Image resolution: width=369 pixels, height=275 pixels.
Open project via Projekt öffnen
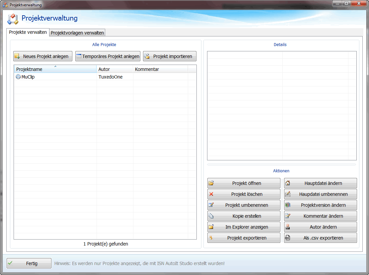coord(244,183)
